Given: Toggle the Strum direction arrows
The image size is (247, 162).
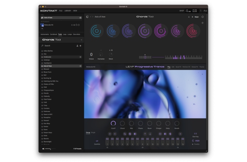Looking at the screenshot, I should (111, 50).
